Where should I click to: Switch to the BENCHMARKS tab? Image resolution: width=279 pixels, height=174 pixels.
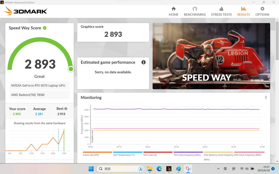point(195,11)
